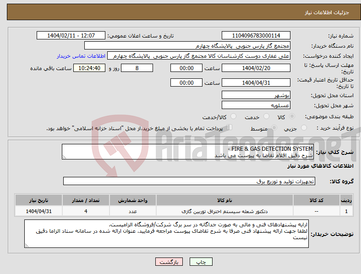Screen dimensions: 361x274
Task: Click the کد کالا column header
Action: tap(316, 200)
